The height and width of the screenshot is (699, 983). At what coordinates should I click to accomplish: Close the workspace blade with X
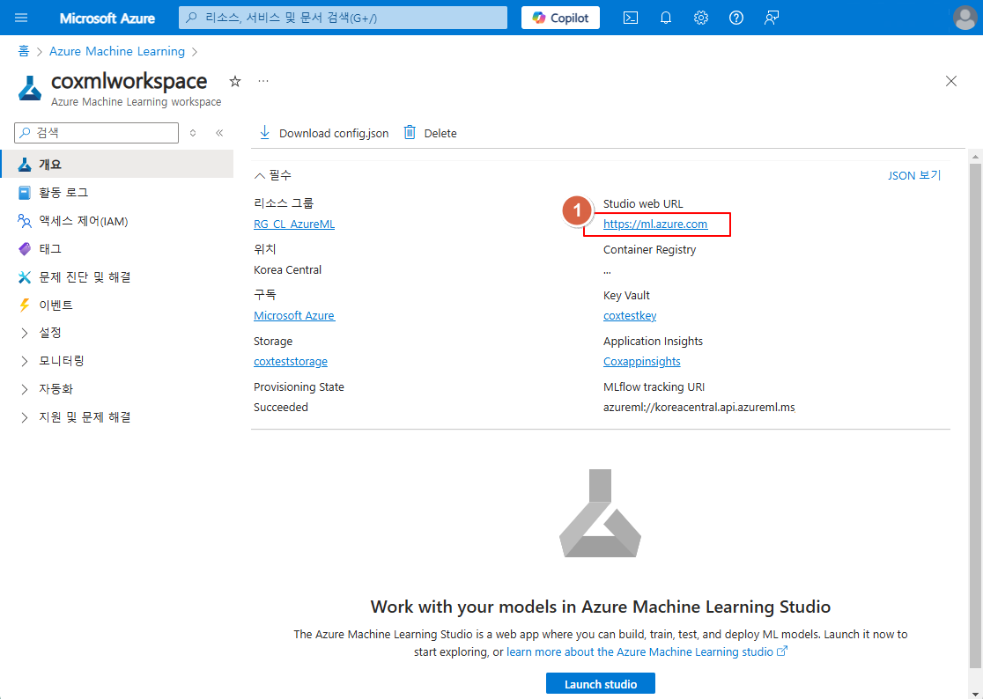click(x=951, y=81)
